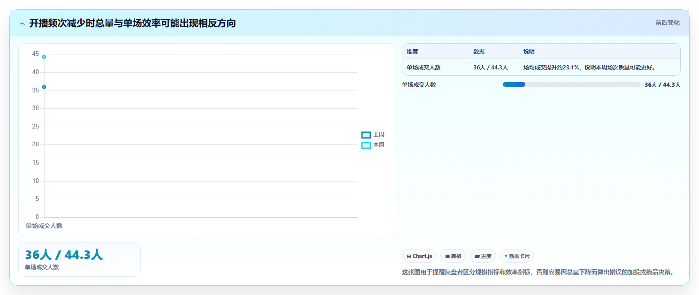Click the panel title 开播频次减少时总量与单场效率
Viewport: 699px width, 295px height.
(x=132, y=23)
